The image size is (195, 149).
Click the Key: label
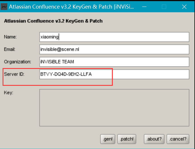click(x=9, y=93)
